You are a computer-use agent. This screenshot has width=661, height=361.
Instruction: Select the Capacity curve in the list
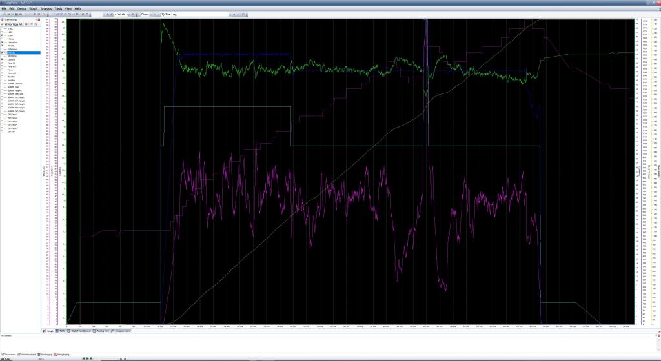point(12,58)
